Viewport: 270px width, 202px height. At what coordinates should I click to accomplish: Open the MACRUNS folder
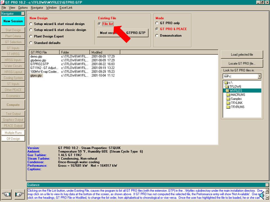click(236, 95)
